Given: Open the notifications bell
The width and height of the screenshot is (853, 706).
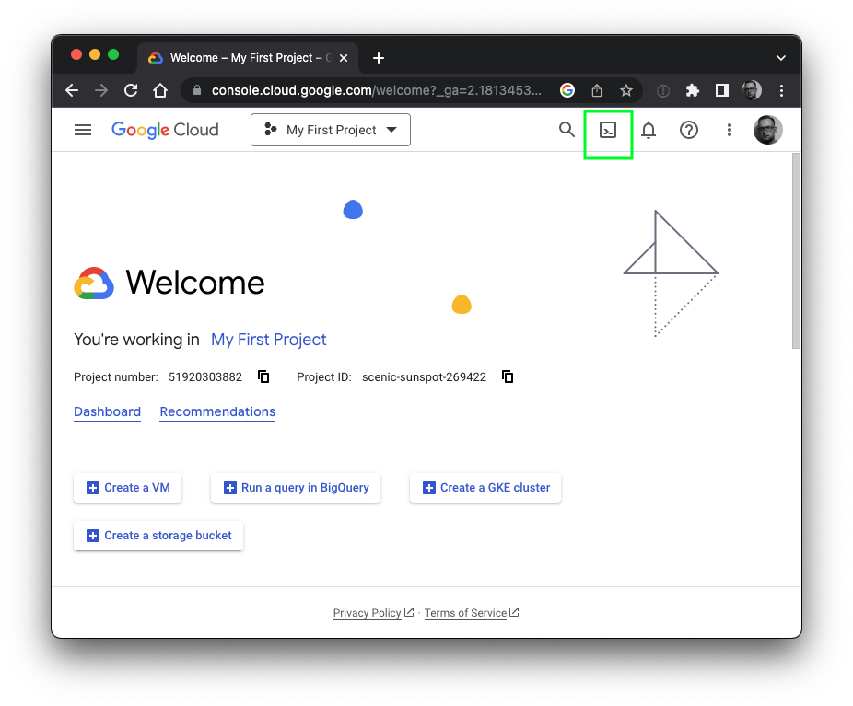Looking at the screenshot, I should [x=648, y=130].
